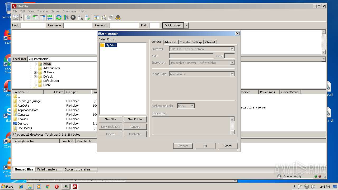The width and height of the screenshot is (338, 190).
Task: Sort local files by Filetype column
Action: [x=78, y=92]
